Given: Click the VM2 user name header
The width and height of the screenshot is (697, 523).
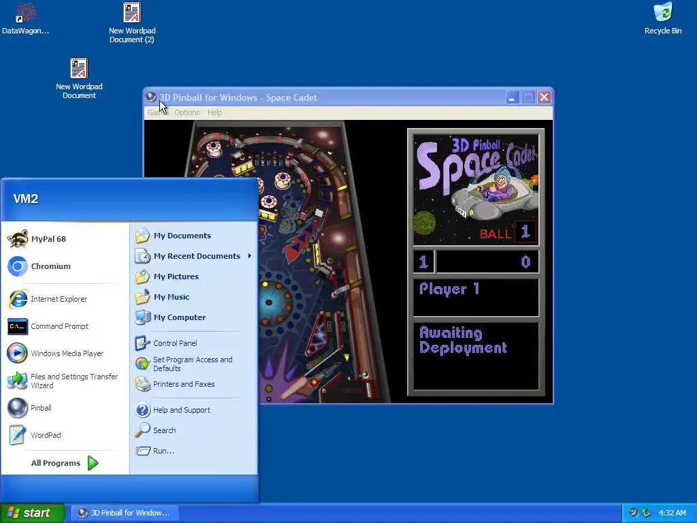Looking at the screenshot, I should click(26, 199).
